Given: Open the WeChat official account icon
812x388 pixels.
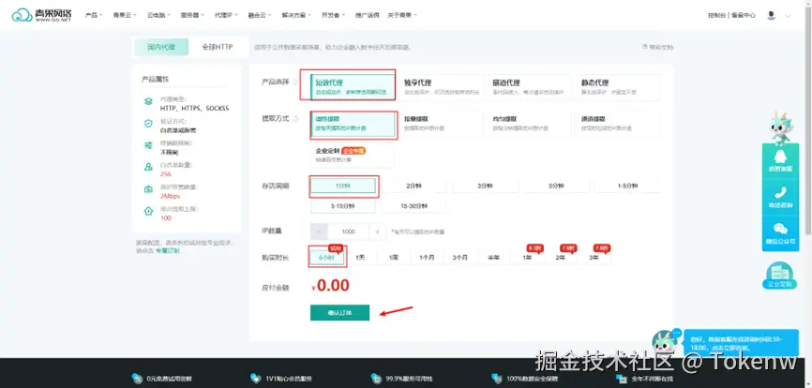Looking at the screenshot, I should (x=780, y=229).
